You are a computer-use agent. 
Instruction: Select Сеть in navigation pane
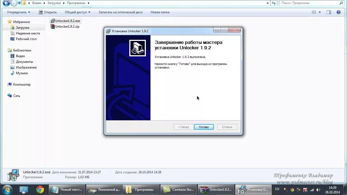point(17,96)
